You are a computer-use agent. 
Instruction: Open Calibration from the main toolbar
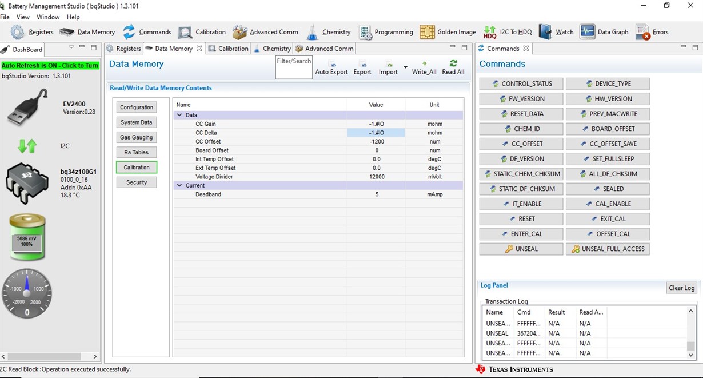pyautogui.click(x=202, y=32)
